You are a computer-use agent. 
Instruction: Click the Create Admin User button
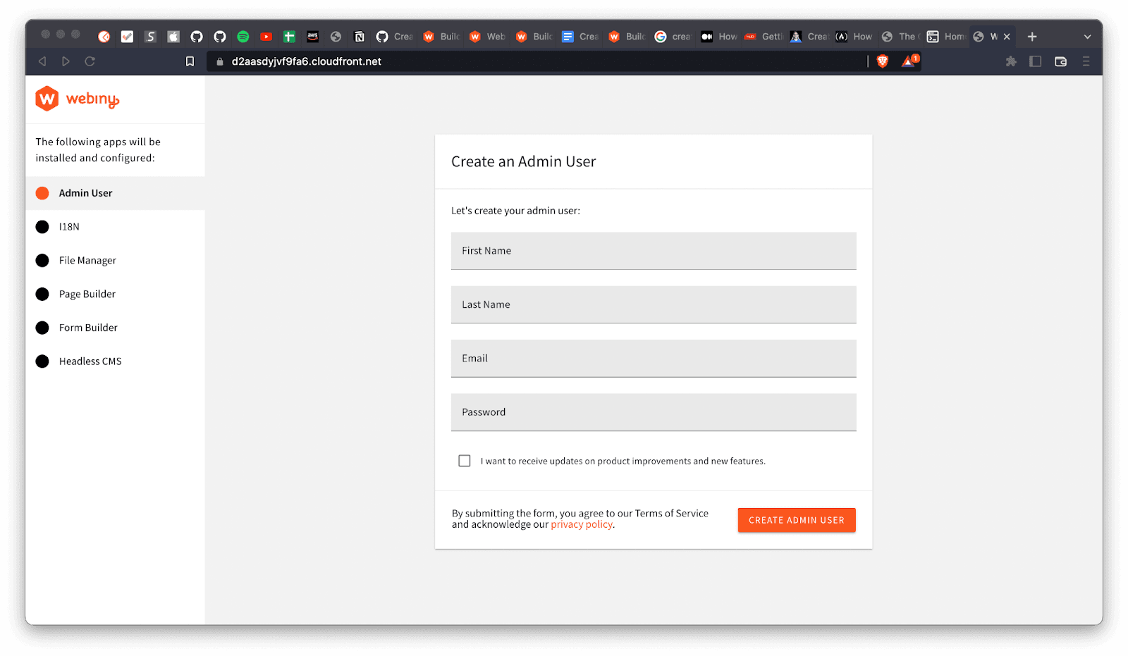tap(796, 520)
